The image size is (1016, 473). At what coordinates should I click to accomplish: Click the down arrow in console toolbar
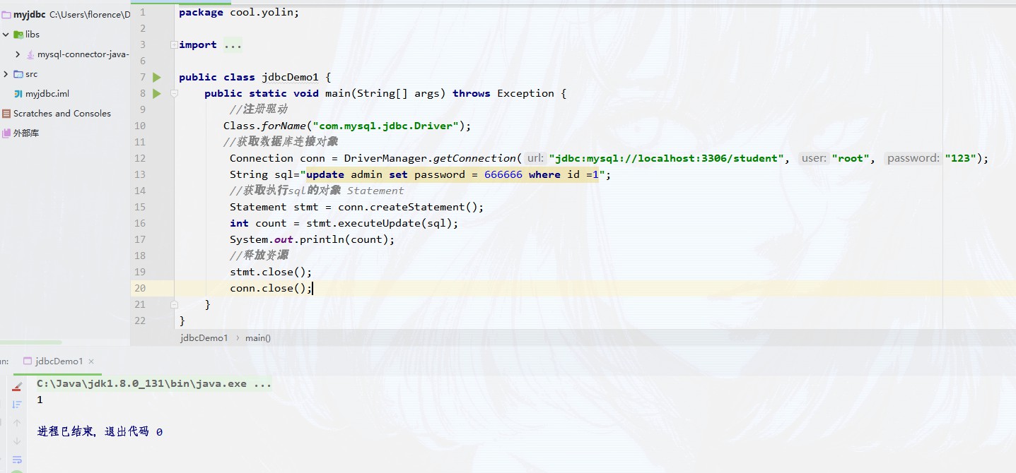click(x=17, y=441)
